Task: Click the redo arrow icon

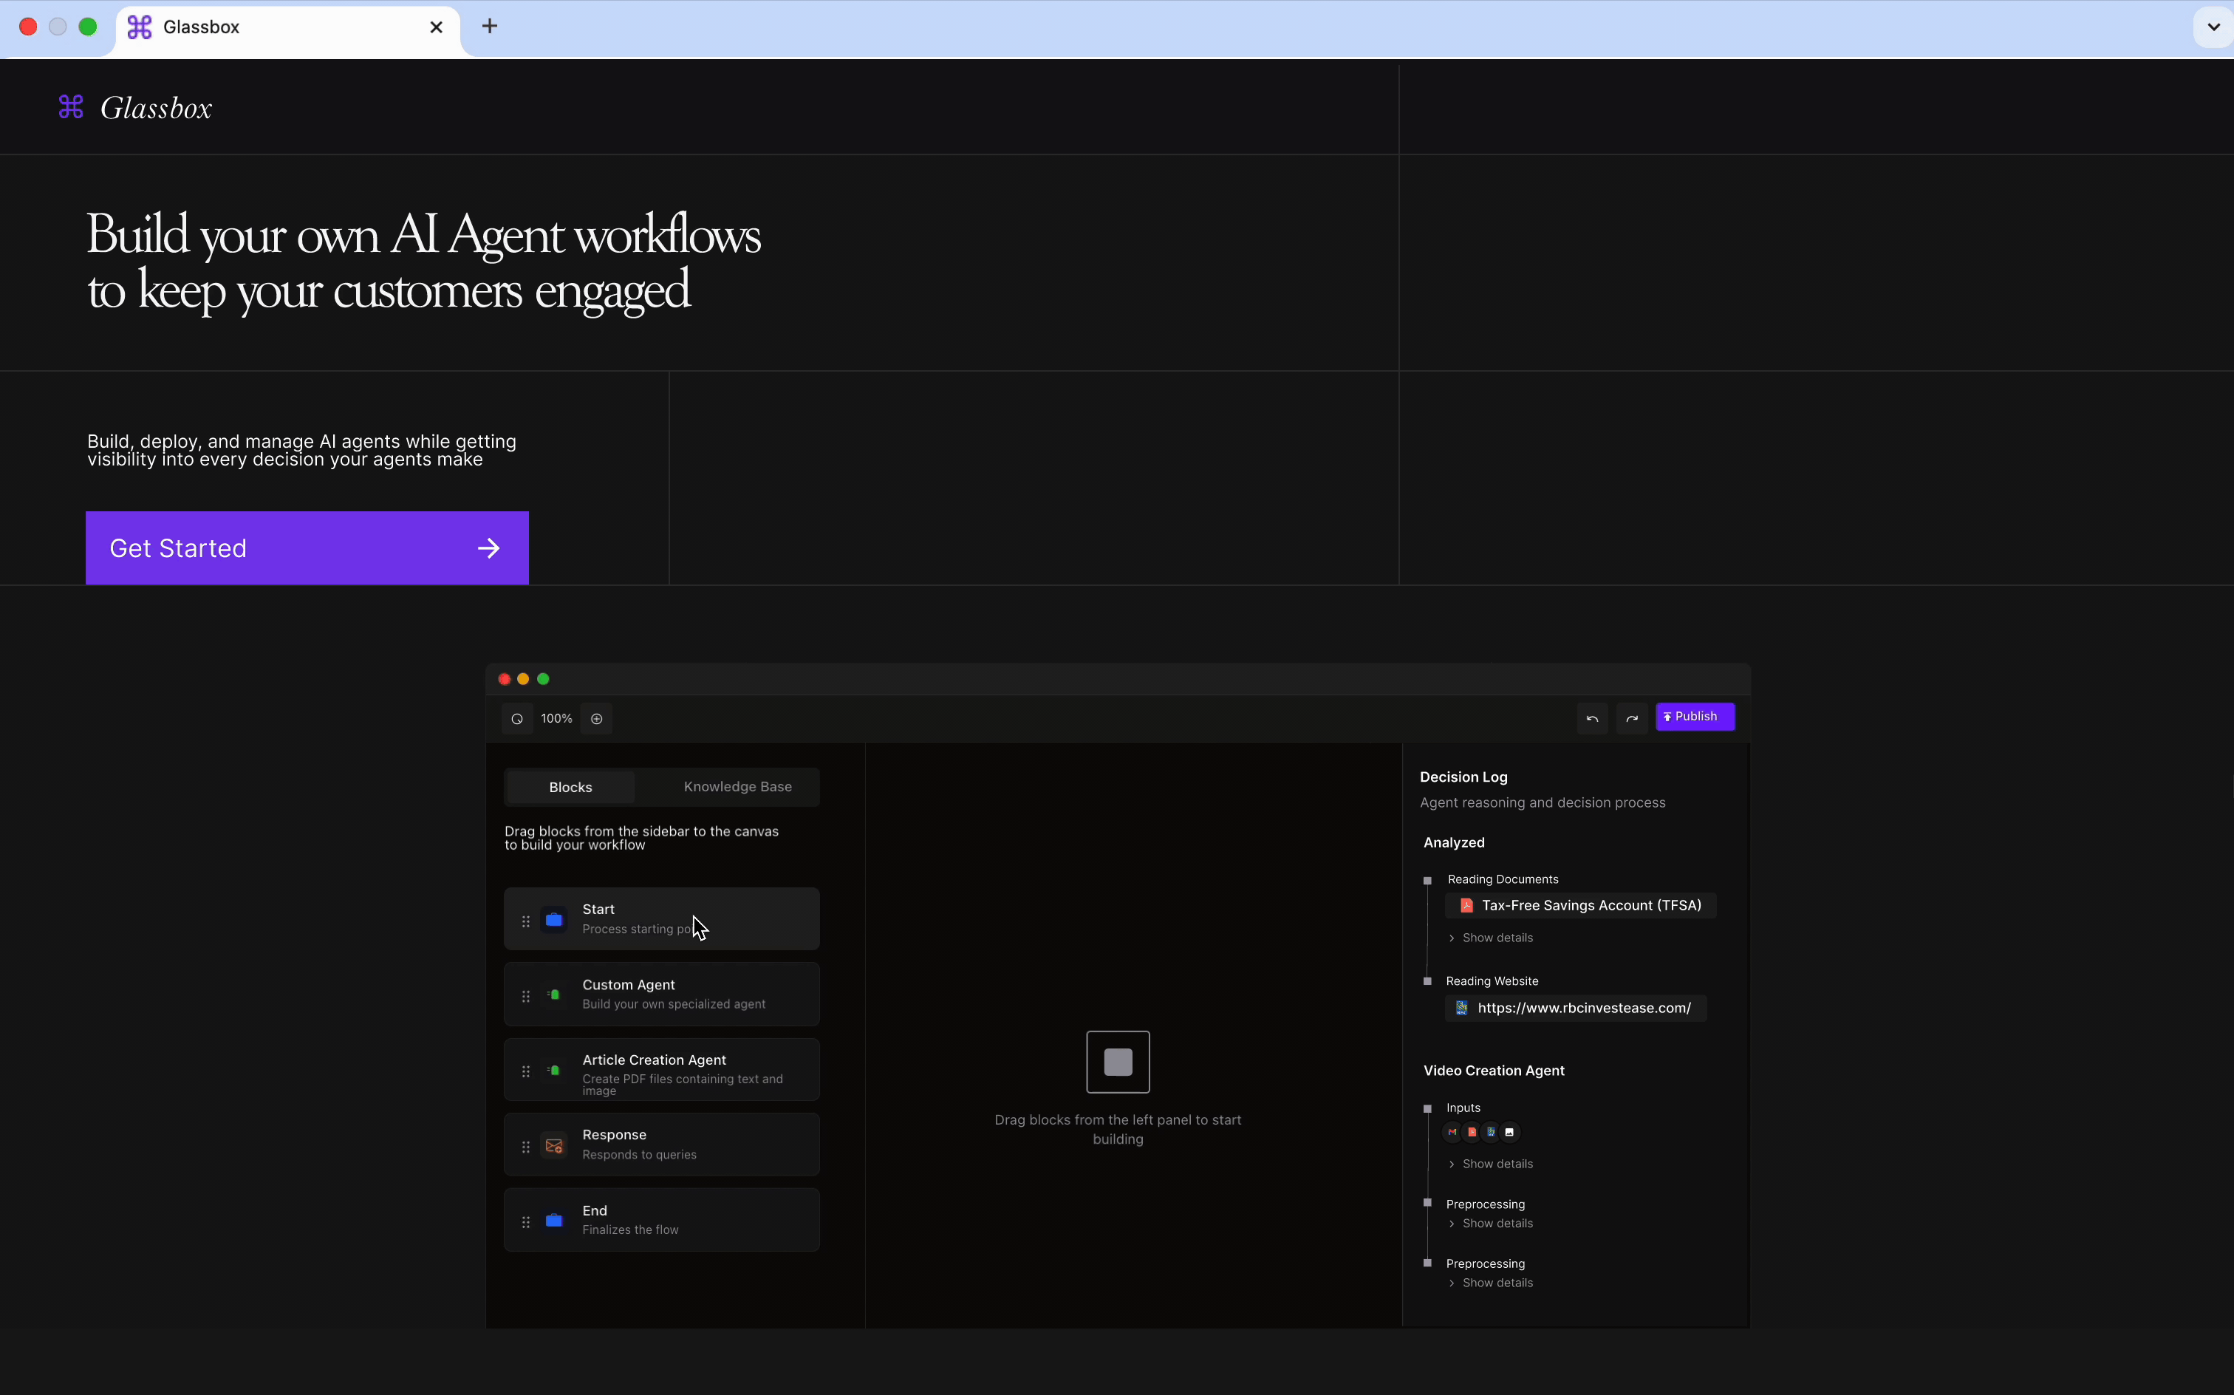Action: [x=1632, y=719]
